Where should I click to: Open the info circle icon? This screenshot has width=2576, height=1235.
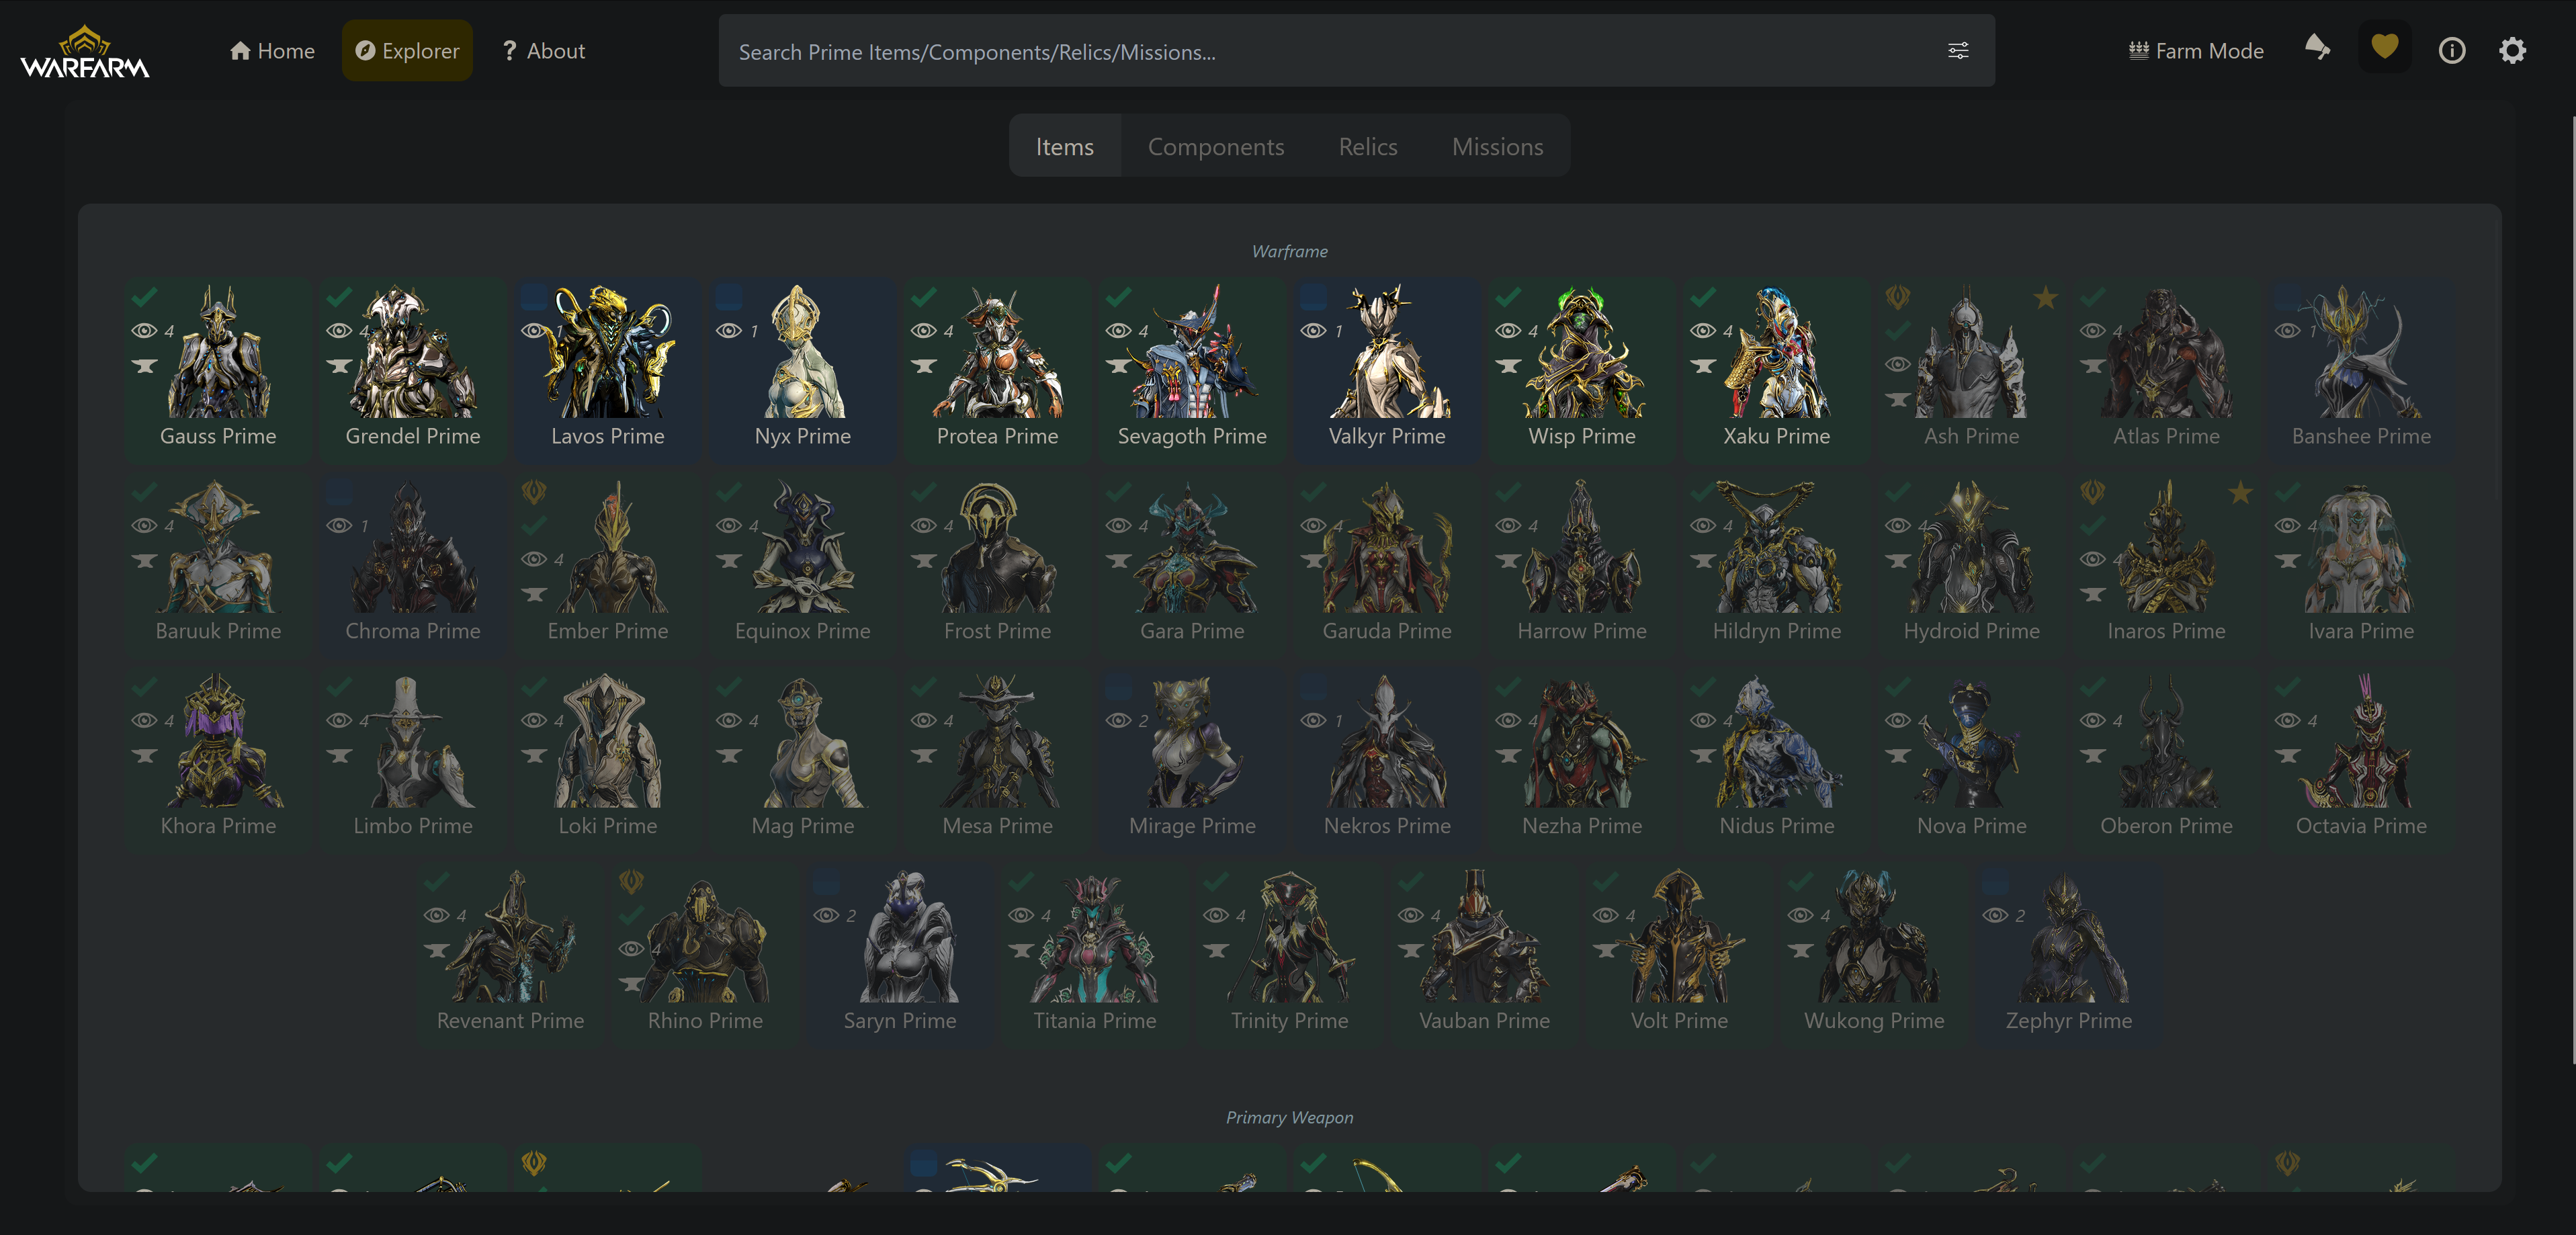(x=2451, y=51)
